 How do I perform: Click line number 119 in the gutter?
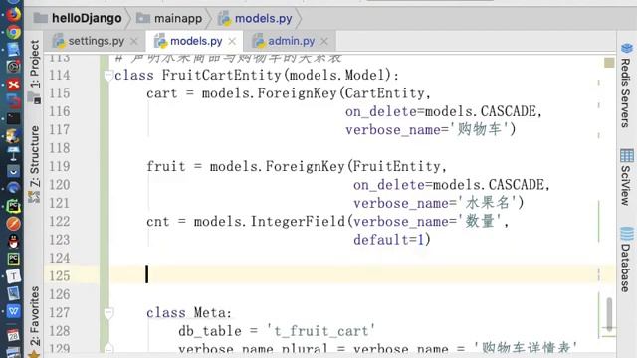[x=60, y=166]
